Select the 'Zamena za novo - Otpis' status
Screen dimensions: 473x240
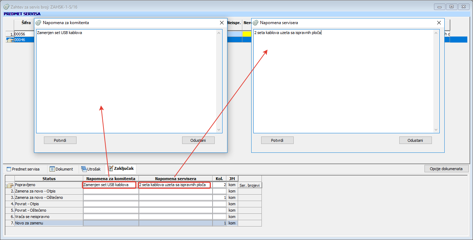(x=49, y=191)
